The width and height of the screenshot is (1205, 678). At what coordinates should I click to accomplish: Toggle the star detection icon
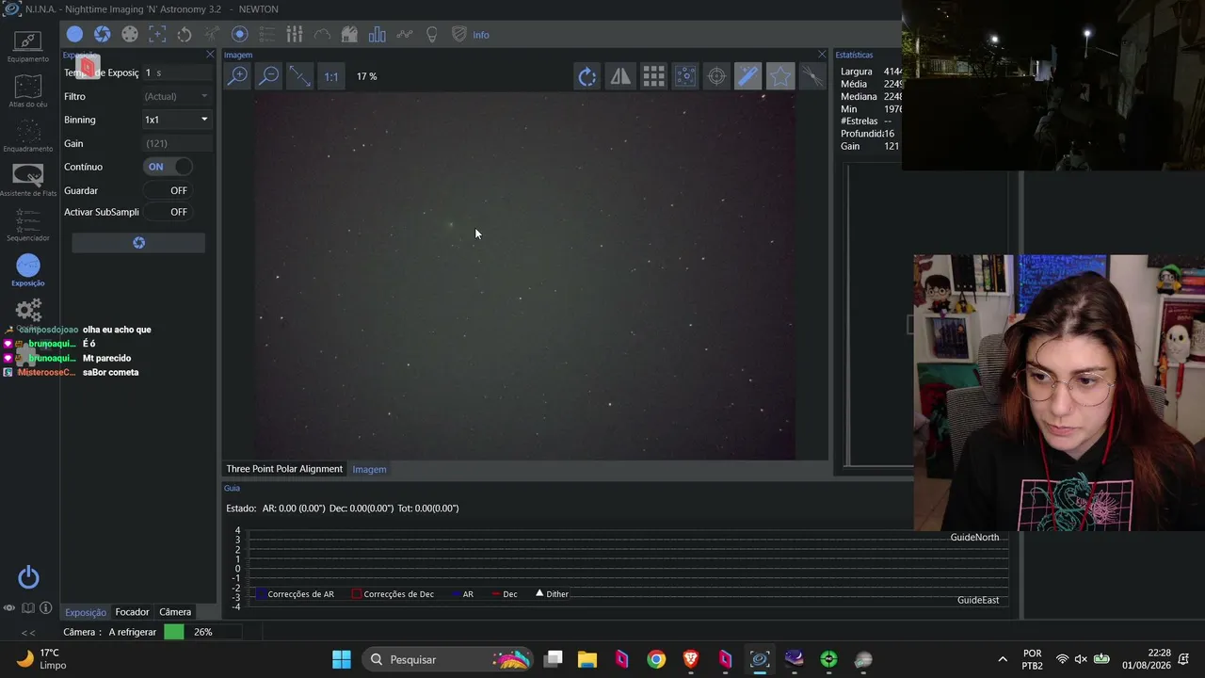(780, 76)
